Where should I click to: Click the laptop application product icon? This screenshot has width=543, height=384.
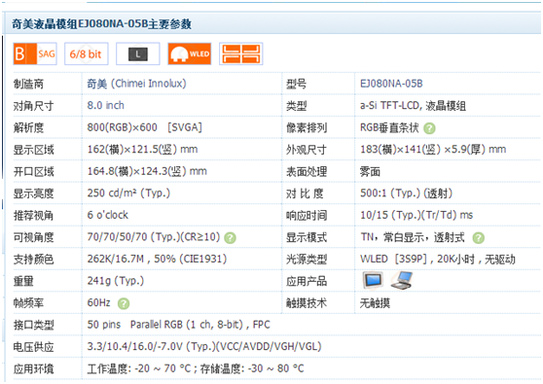[x=402, y=280]
